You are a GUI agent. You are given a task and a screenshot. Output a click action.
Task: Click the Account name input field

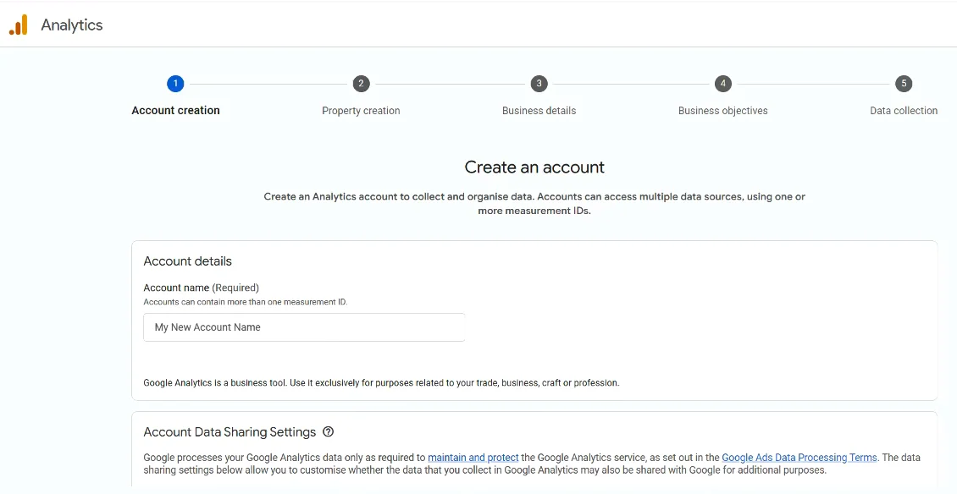304,327
